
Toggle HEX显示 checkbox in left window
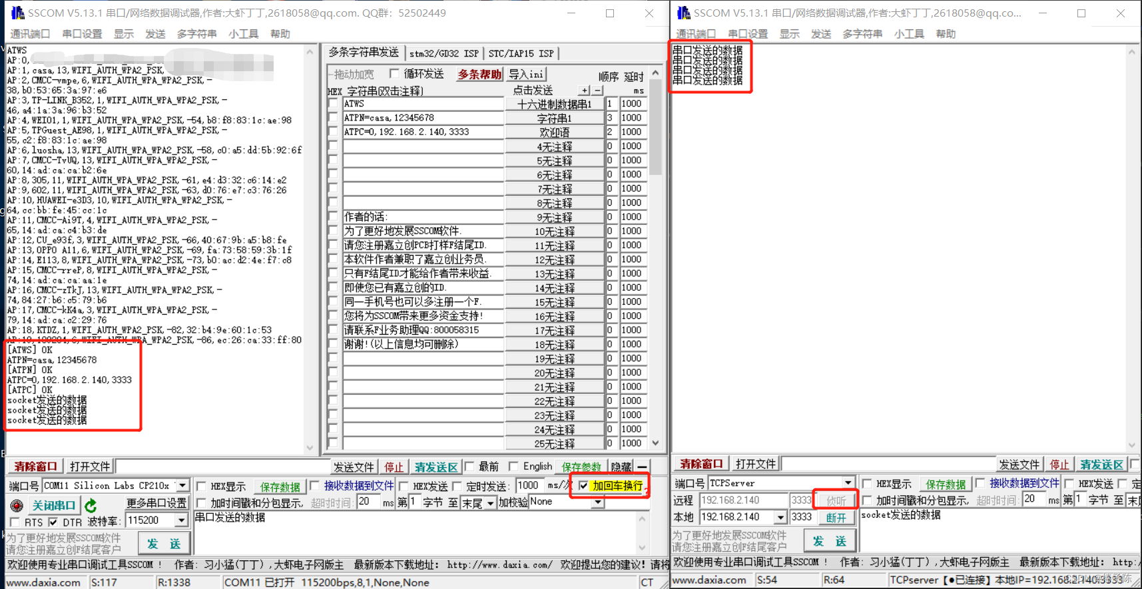point(202,487)
